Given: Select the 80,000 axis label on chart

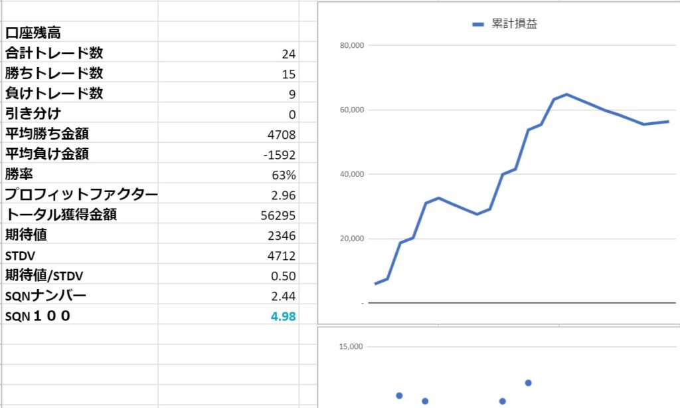Looking at the screenshot, I should point(351,46).
